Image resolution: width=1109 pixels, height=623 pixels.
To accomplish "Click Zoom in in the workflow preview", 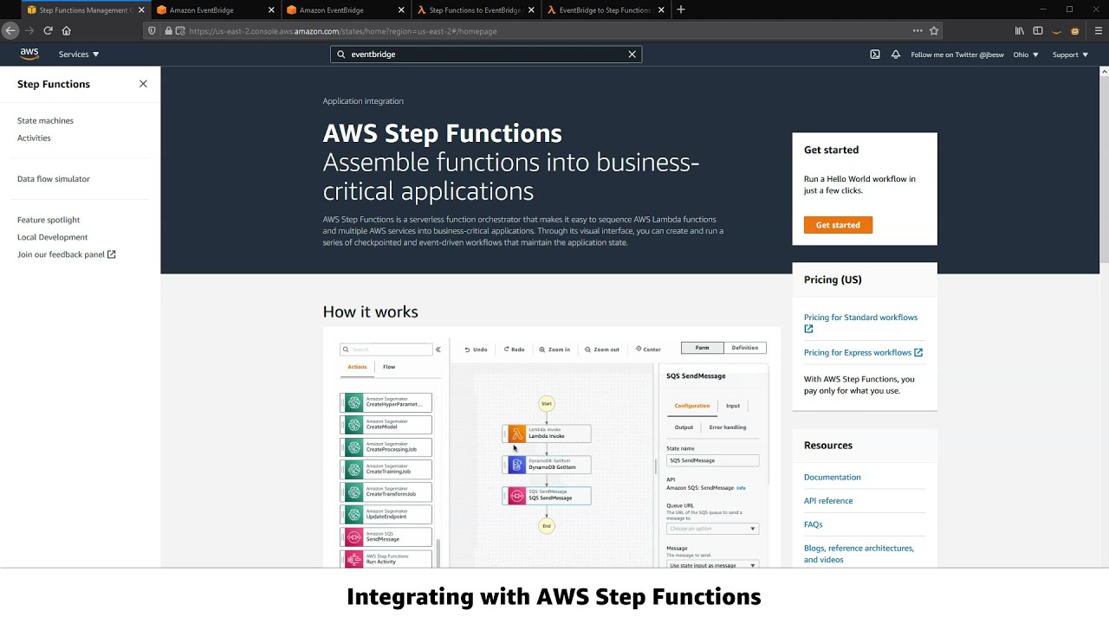I will (x=554, y=350).
